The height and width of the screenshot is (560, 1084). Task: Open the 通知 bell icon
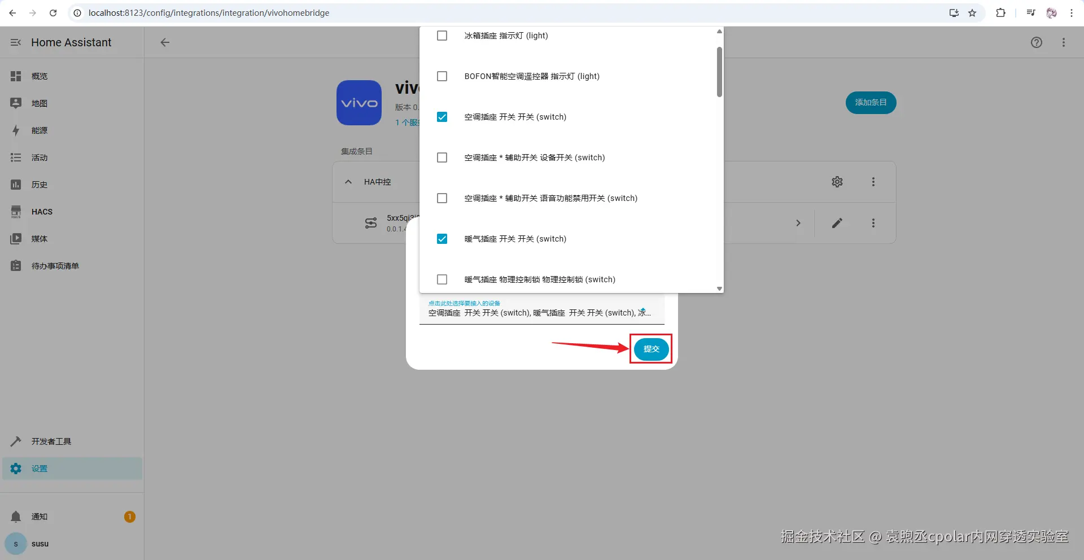tap(16, 517)
